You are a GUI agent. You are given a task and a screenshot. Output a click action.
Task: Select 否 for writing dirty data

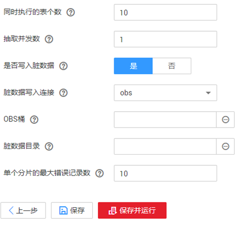(172, 66)
